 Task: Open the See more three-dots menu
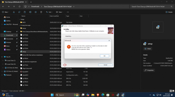coord(68,12)
